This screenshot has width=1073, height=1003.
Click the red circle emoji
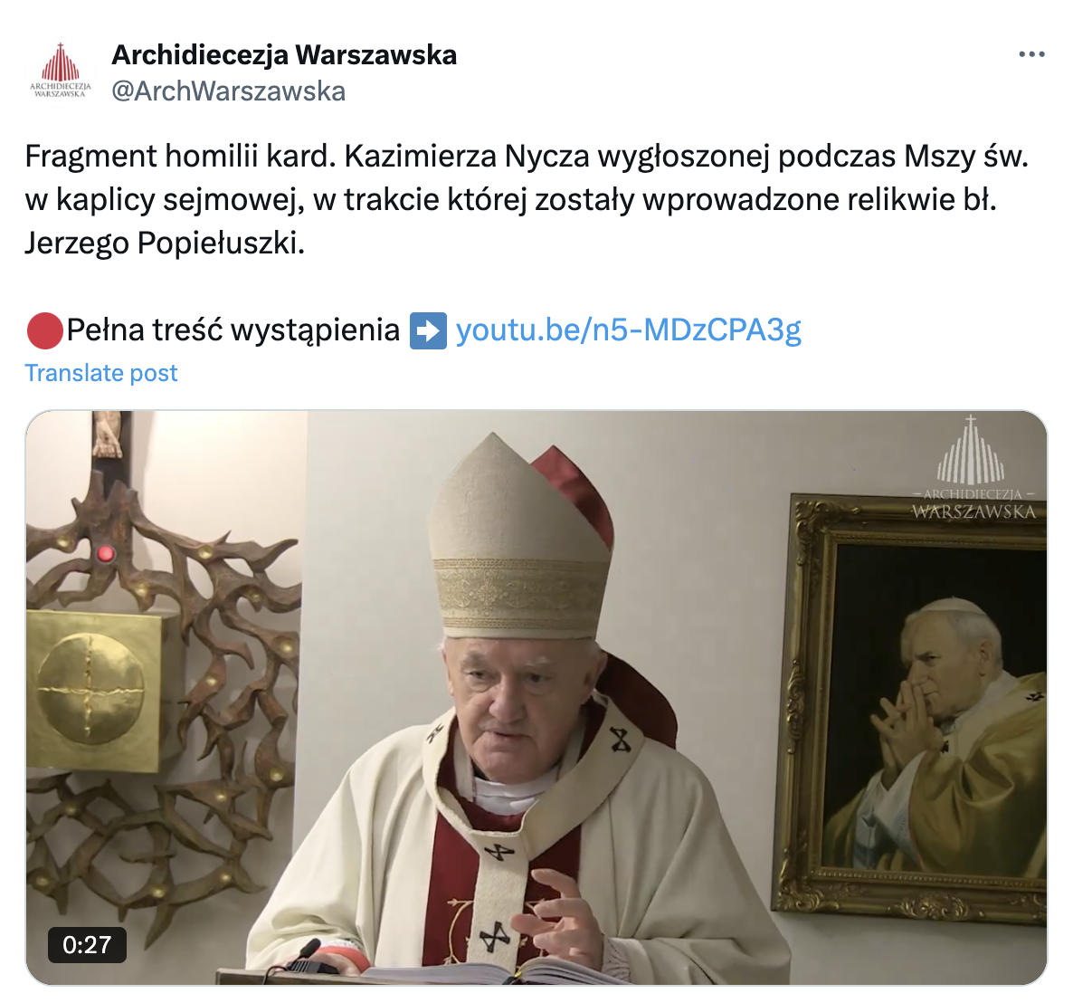pyautogui.click(x=44, y=330)
